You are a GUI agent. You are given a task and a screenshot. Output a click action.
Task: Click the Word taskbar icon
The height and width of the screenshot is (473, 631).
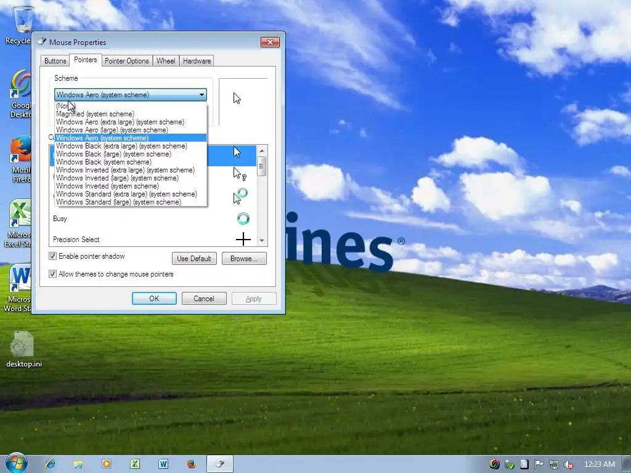click(163, 464)
